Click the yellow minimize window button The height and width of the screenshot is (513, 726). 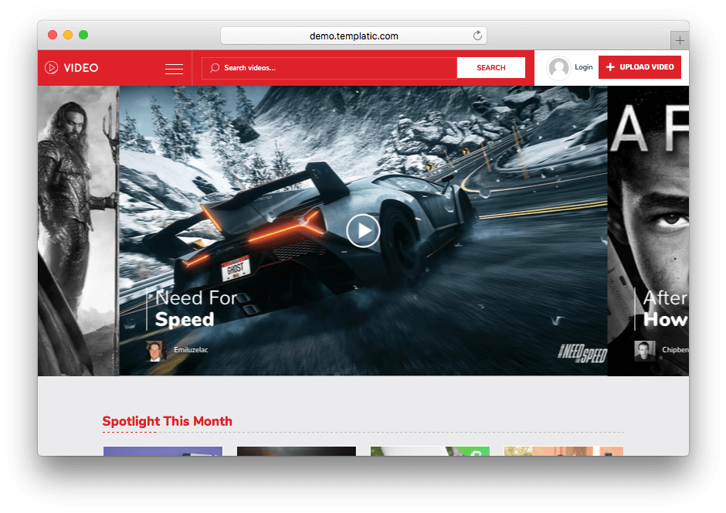68,35
